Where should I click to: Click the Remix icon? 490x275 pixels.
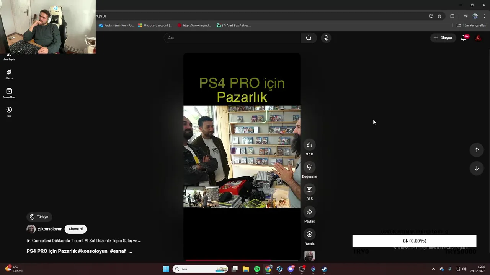309,234
